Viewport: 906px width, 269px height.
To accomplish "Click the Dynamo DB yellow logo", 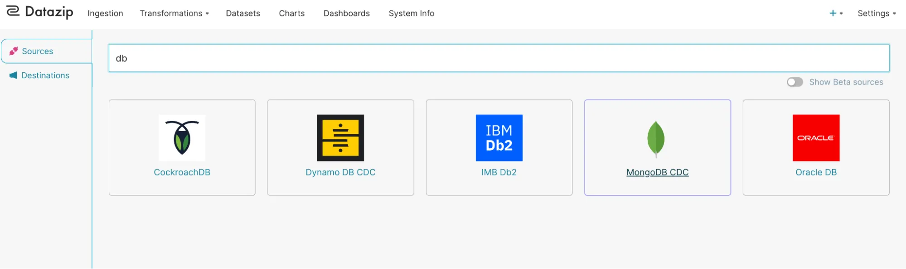I will pyautogui.click(x=340, y=138).
